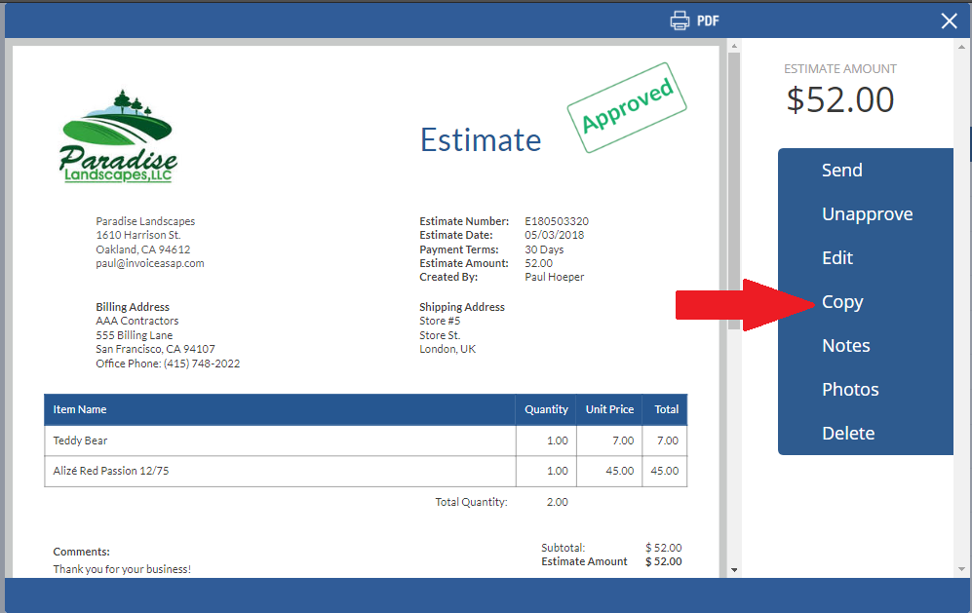
Task: Open Notes for this estimate
Action: pyautogui.click(x=845, y=345)
